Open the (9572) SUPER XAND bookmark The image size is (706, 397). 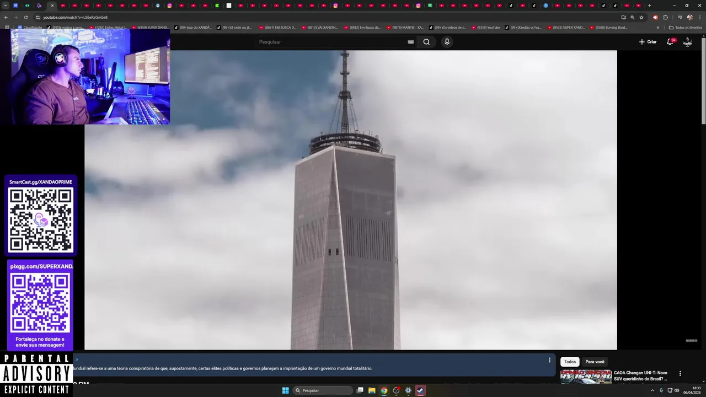pos(566,28)
